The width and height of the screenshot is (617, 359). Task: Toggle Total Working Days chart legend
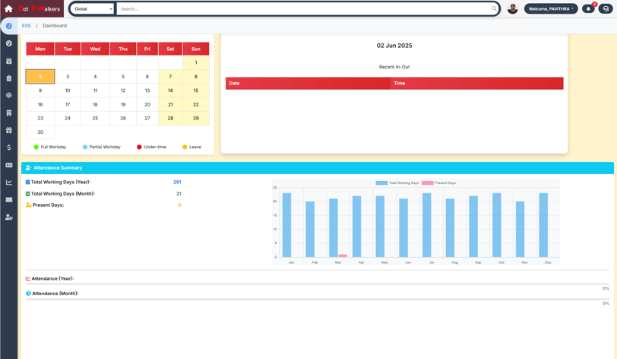click(x=397, y=183)
